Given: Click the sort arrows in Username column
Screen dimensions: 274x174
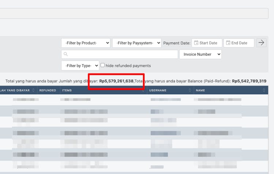Looking at the screenshot, I should 190,90.
